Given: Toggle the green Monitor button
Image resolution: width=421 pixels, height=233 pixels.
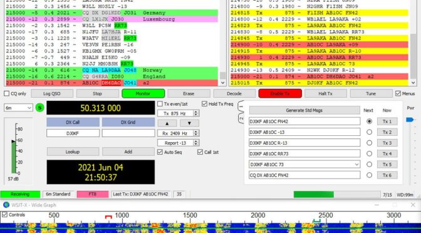Looking at the screenshot, I should 143,94.
